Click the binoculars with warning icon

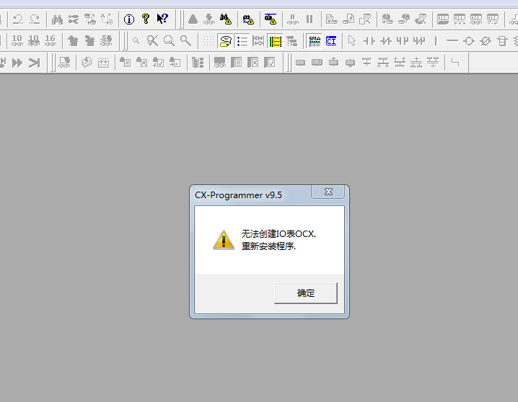(x=225, y=19)
